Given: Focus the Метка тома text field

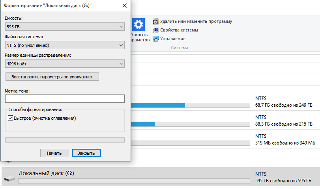Looking at the screenshot, I should pyautogui.click(x=65, y=98).
